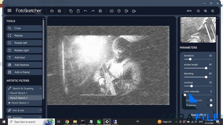Choose the Add texture tool

tap(24, 65)
